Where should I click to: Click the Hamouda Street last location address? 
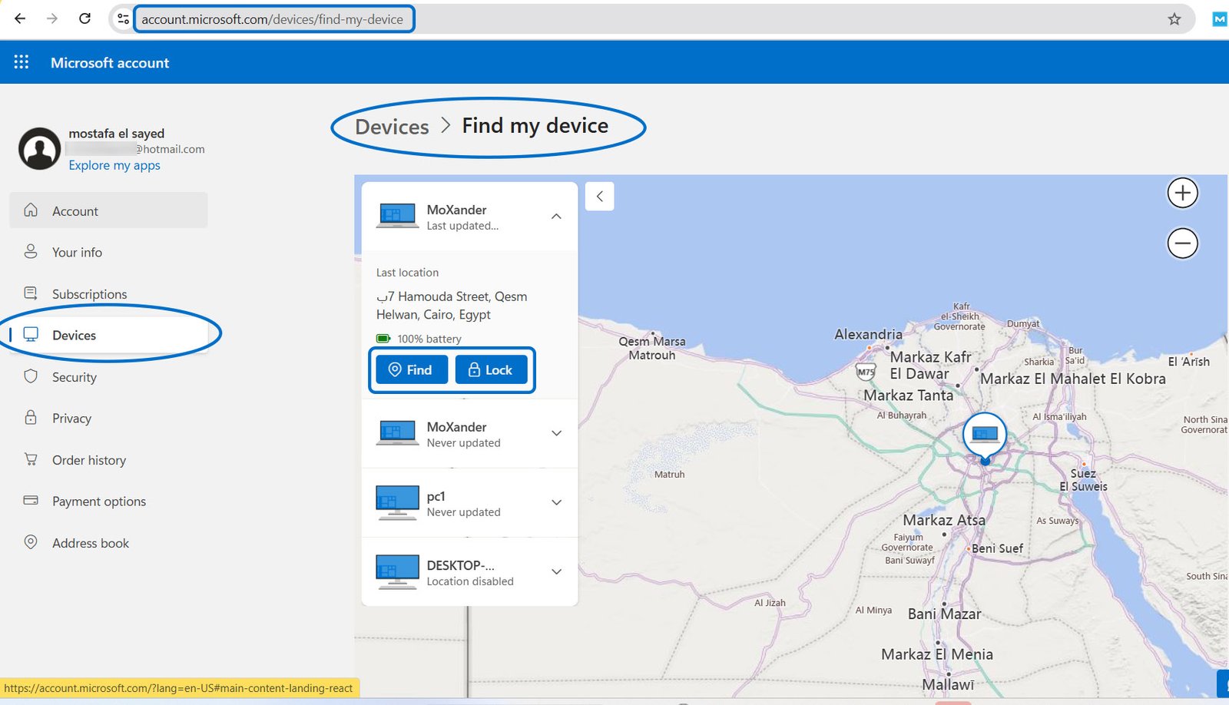pyautogui.click(x=452, y=306)
